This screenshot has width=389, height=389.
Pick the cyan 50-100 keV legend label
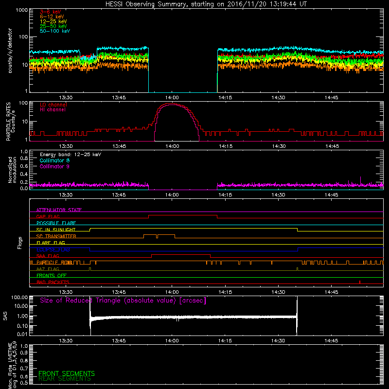55,31
